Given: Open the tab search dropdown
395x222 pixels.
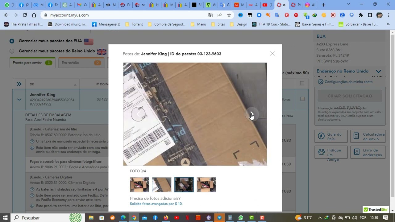Looking at the screenshot, I should tap(348, 5).
